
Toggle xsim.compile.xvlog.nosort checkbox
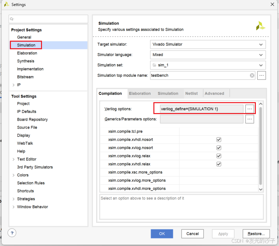point(219,148)
